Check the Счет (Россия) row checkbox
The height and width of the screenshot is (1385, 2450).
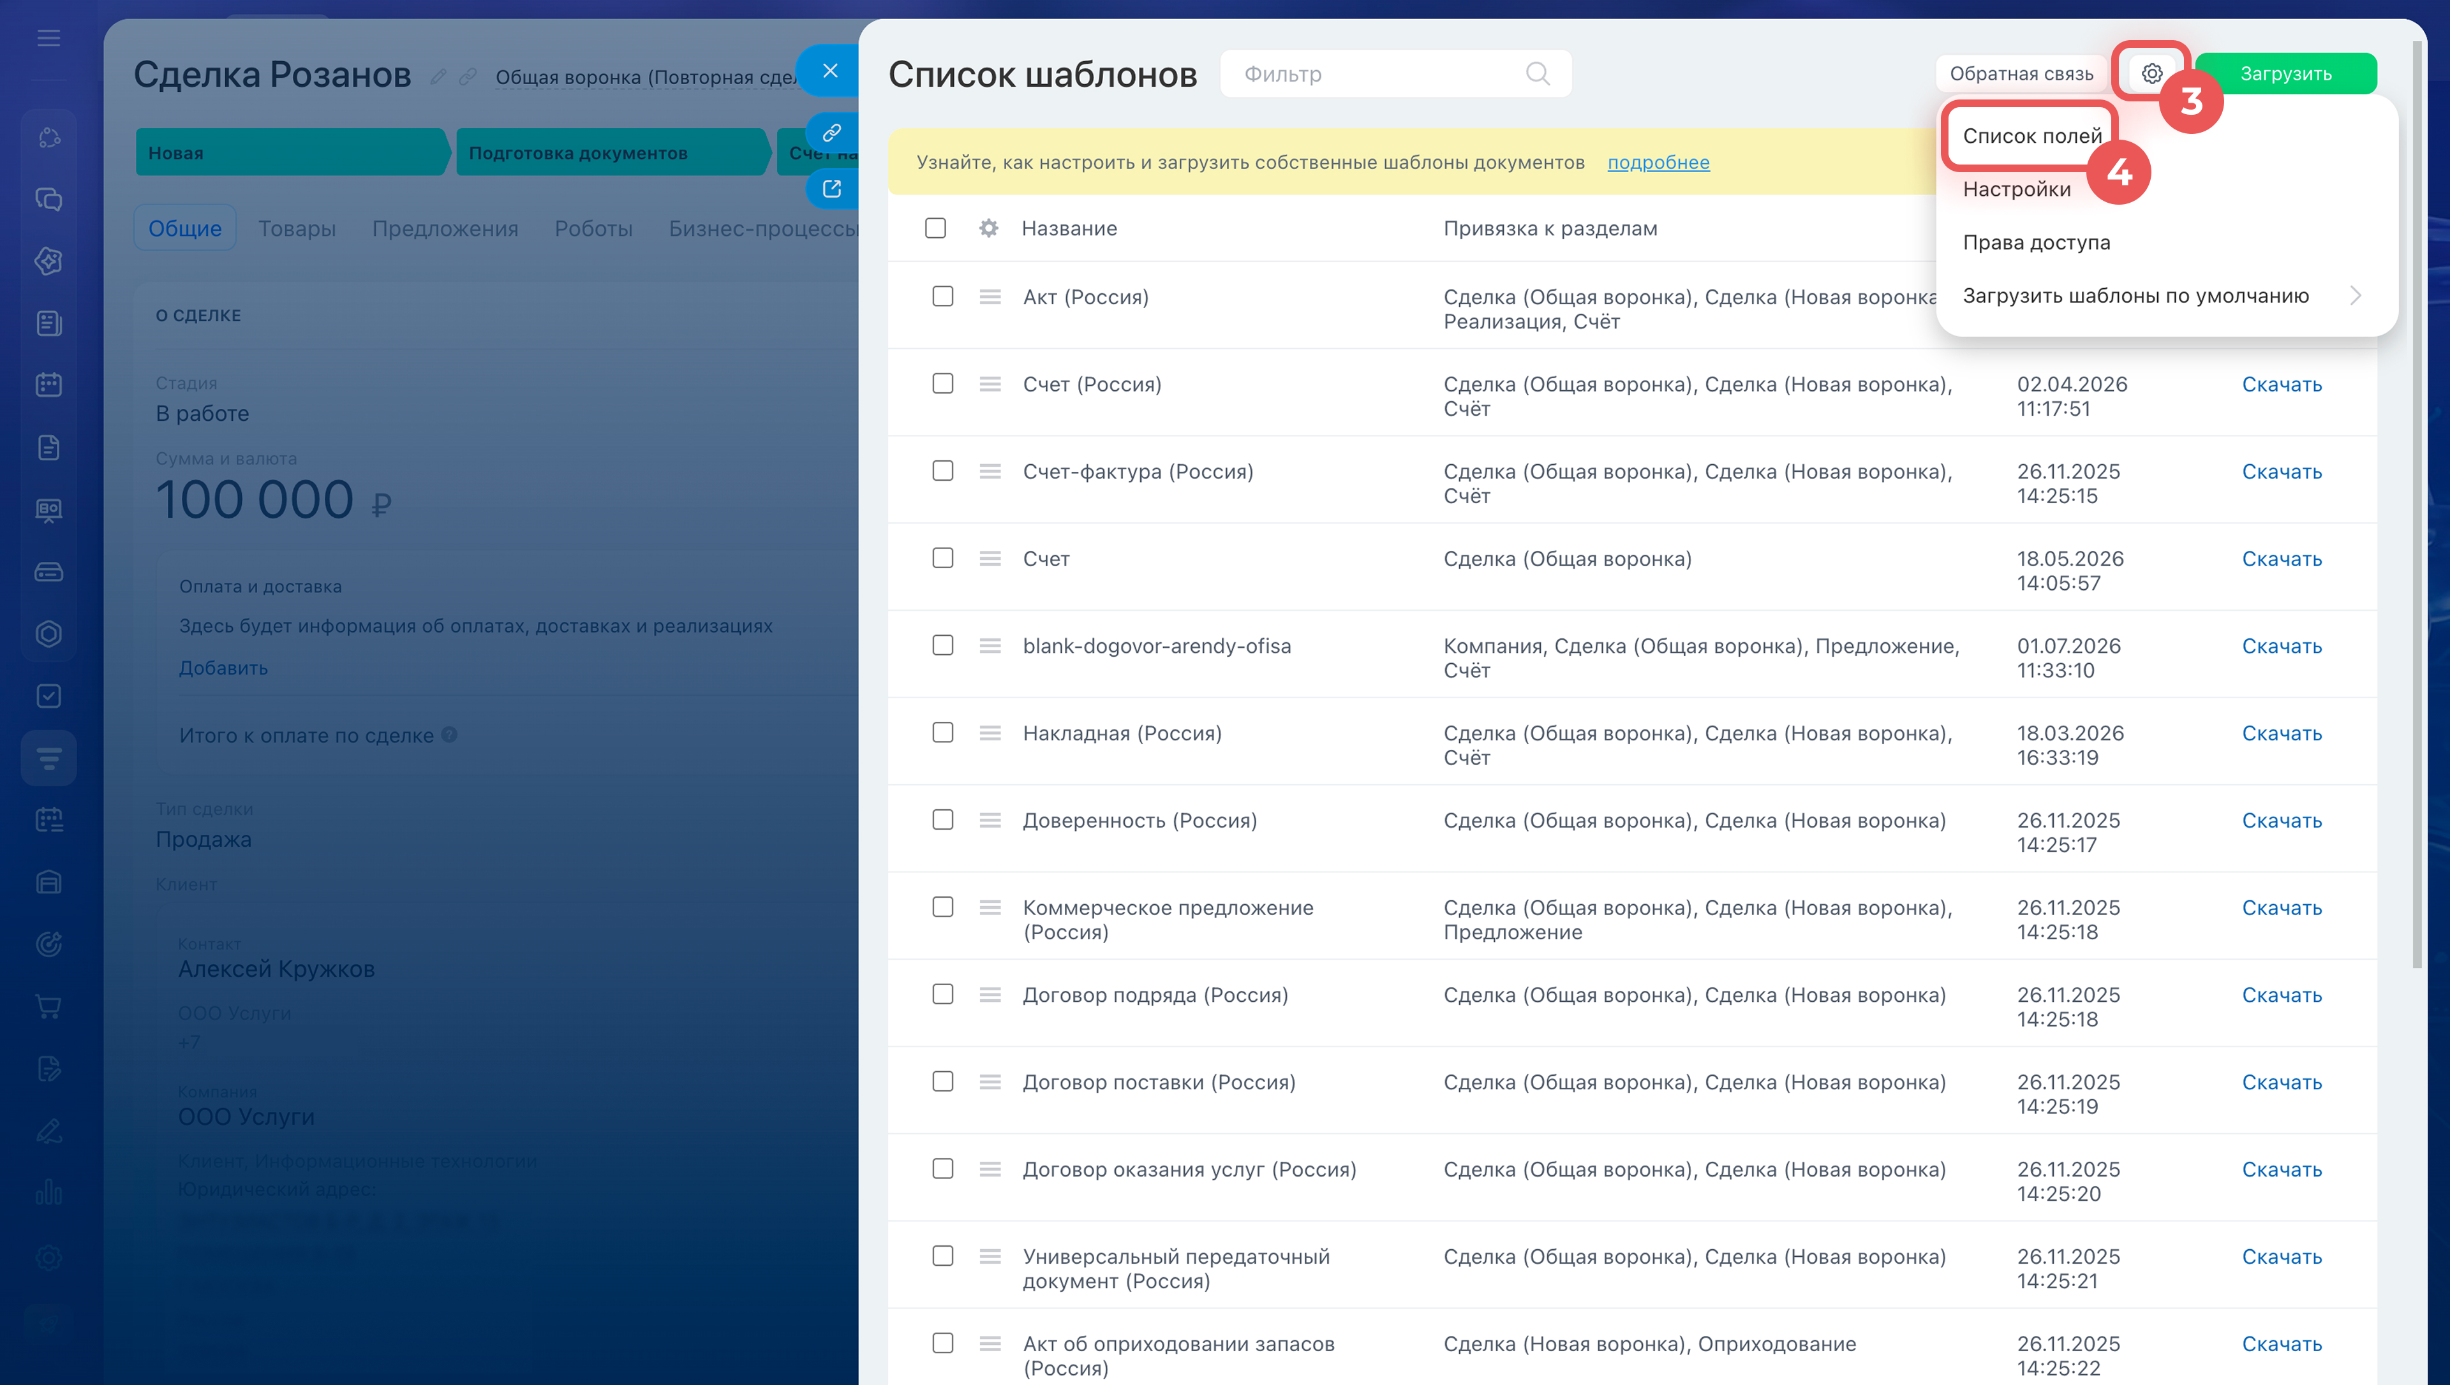(x=943, y=383)
